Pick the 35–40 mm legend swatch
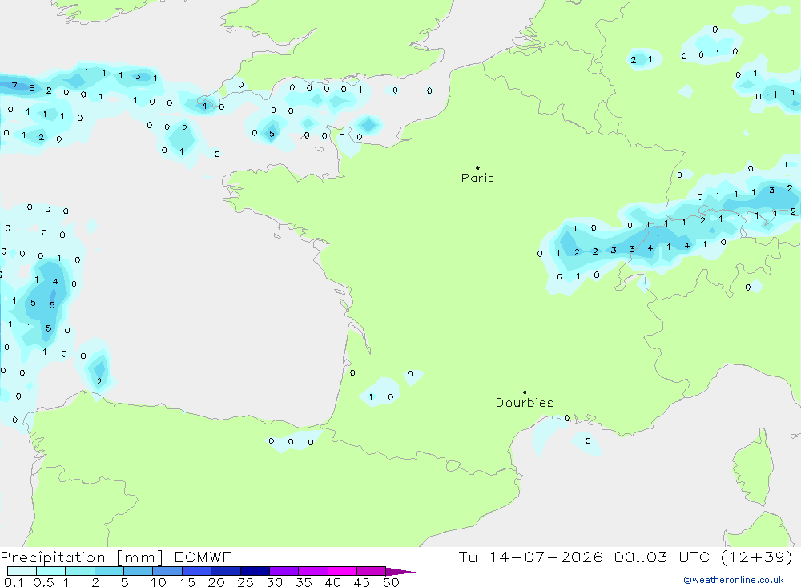 coord(313,571)
